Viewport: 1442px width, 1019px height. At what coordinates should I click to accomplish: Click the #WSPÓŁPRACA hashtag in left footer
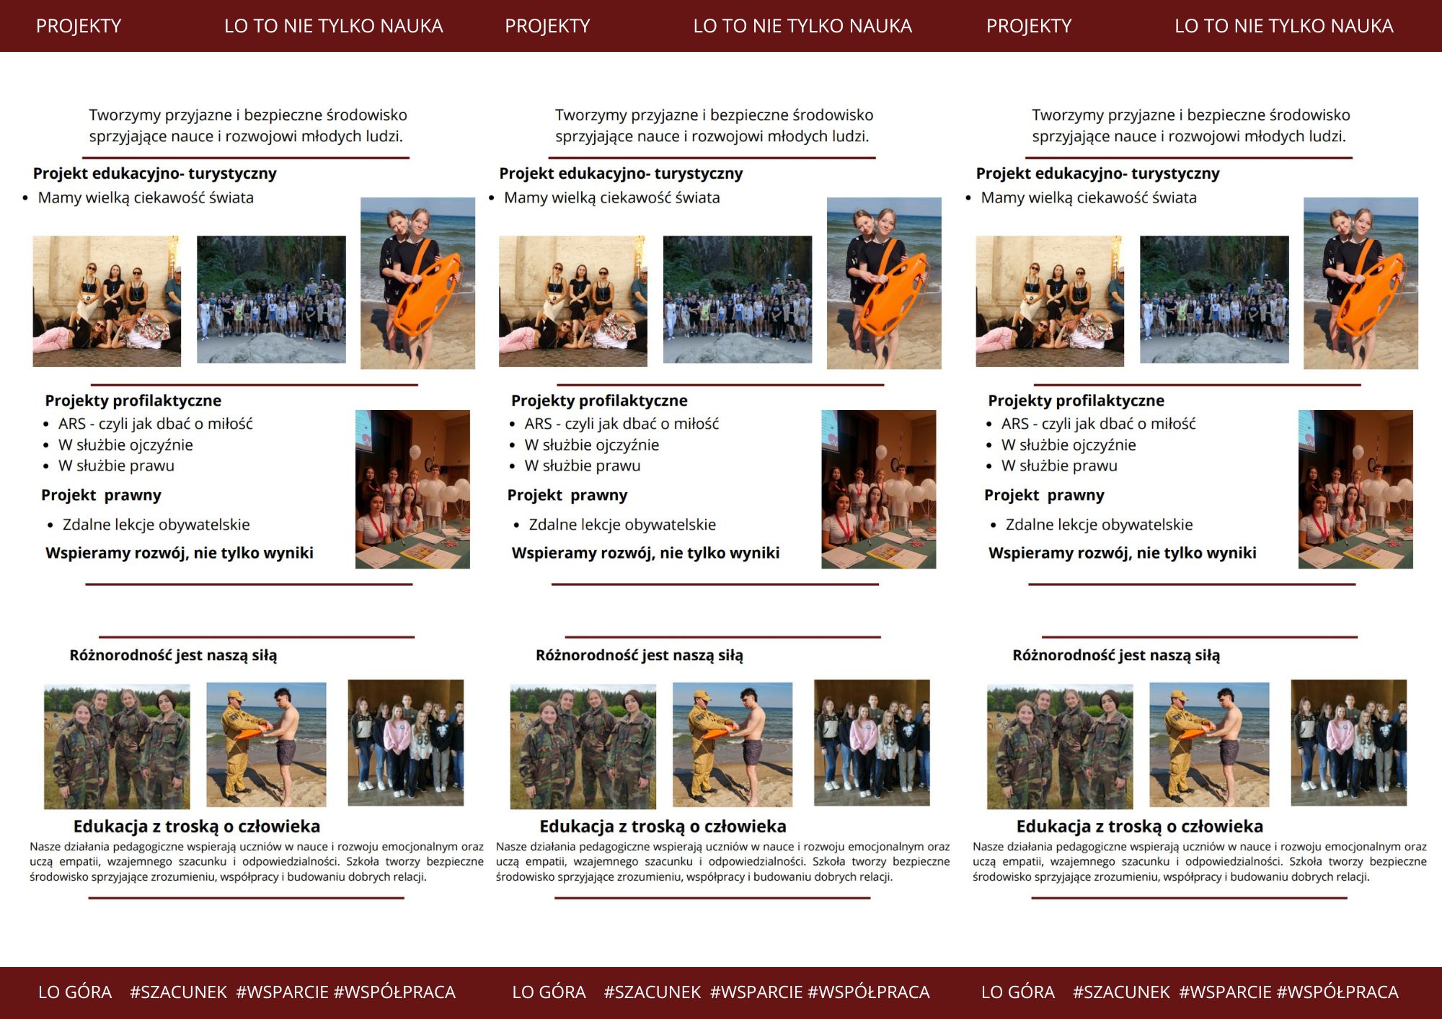pos(394,992)
